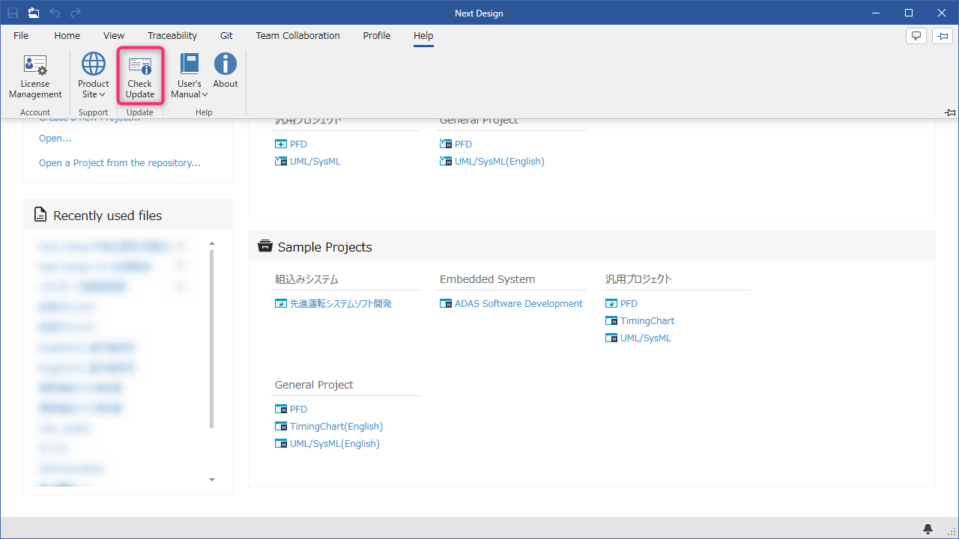Open the Traceability ribbon tab
Screen dimensions: 959x539
pos(172,36)
